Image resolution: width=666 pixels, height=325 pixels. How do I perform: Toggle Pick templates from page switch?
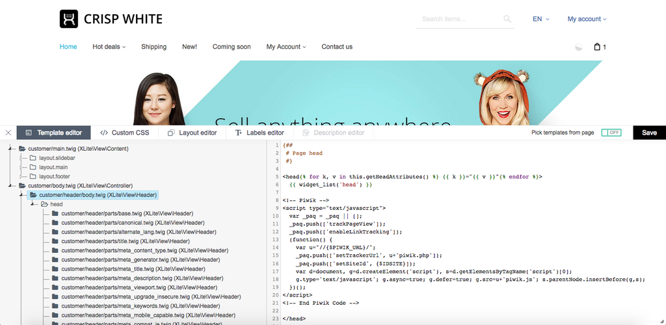(611, 133)
